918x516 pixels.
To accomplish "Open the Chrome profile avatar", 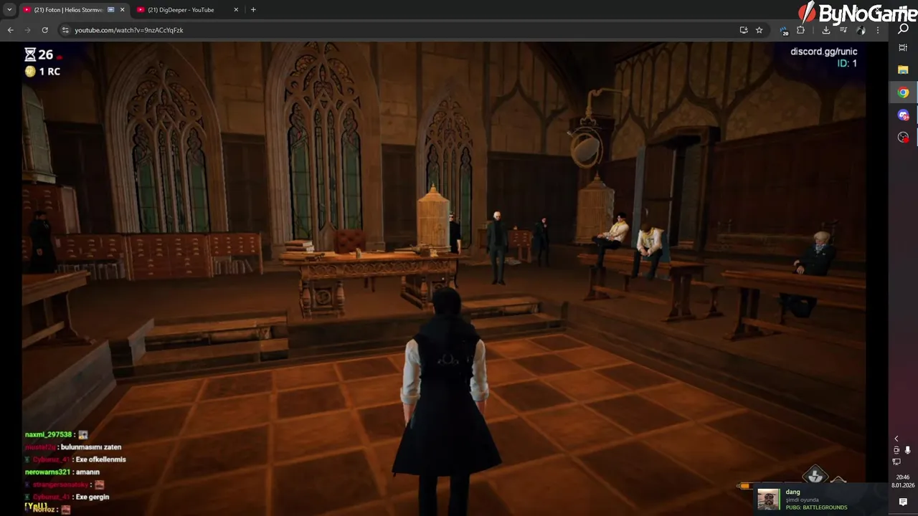I will pyautogui.click(x=861, y=30).
